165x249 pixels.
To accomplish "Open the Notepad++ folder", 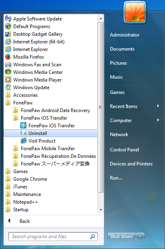I will [x=21, y=202].
